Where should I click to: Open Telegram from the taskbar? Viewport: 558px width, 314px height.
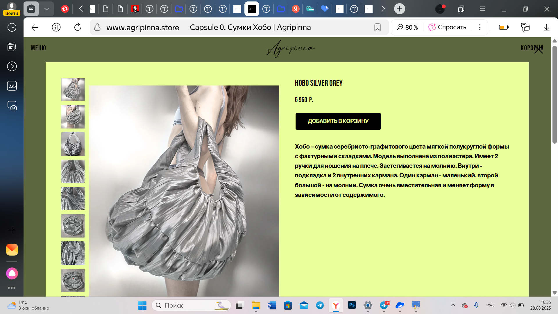click(320, 305)
